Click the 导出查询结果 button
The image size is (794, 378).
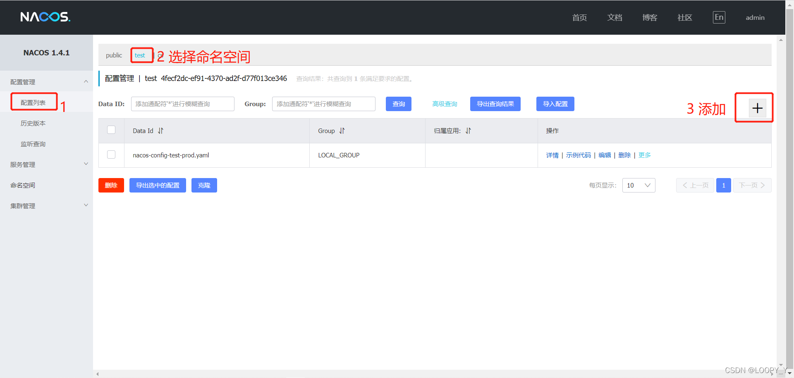495,104
